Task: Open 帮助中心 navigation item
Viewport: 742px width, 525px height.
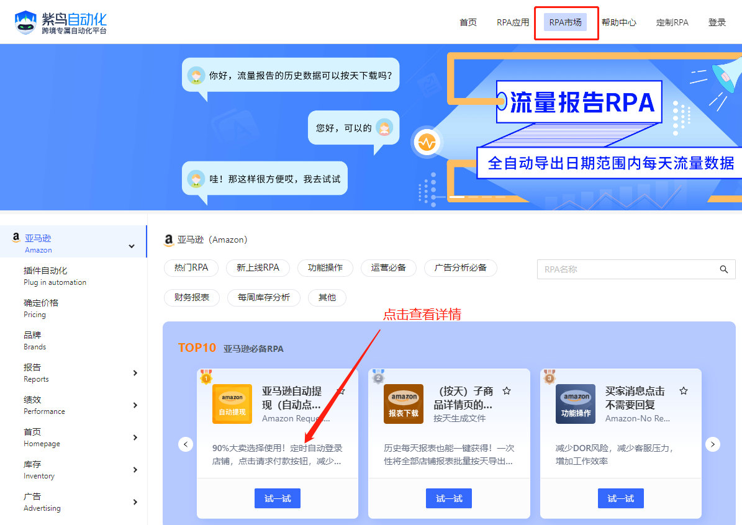Action: [x=619, y=22]
